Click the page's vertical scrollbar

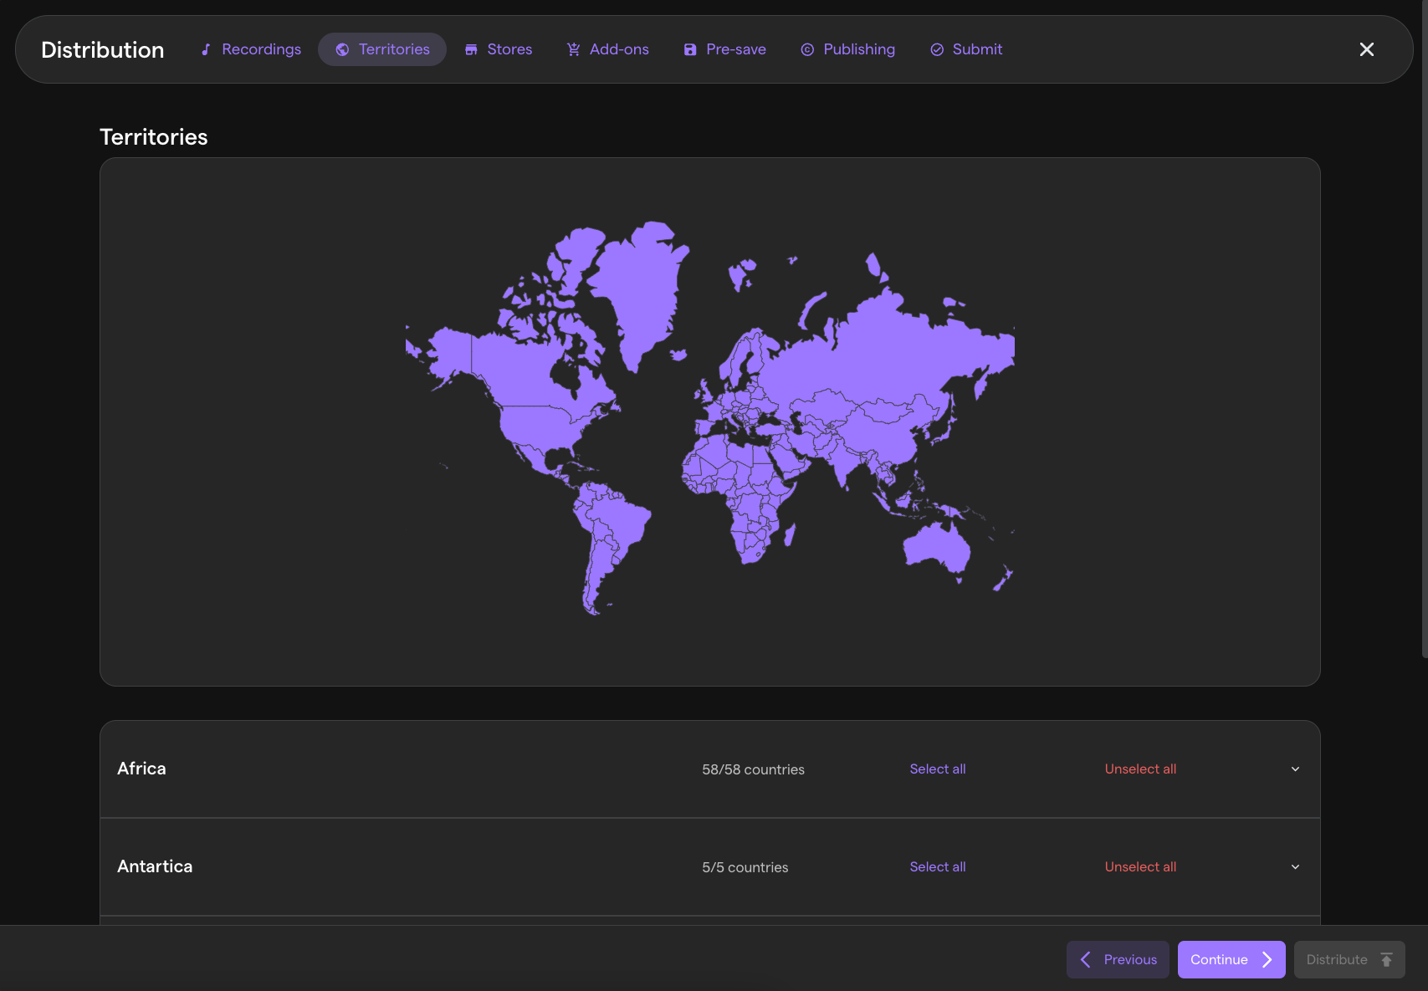tap(1425, 328)
